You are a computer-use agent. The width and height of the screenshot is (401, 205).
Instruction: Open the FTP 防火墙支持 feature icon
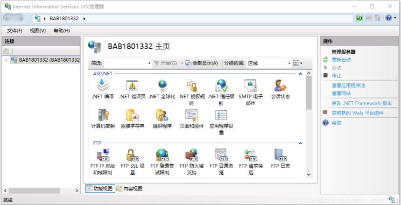point(191,155)
